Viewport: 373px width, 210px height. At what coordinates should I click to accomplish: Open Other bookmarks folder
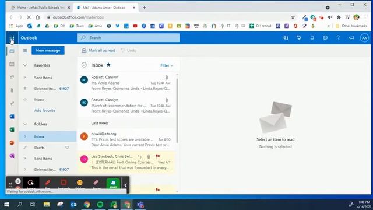tap(351, 26)
